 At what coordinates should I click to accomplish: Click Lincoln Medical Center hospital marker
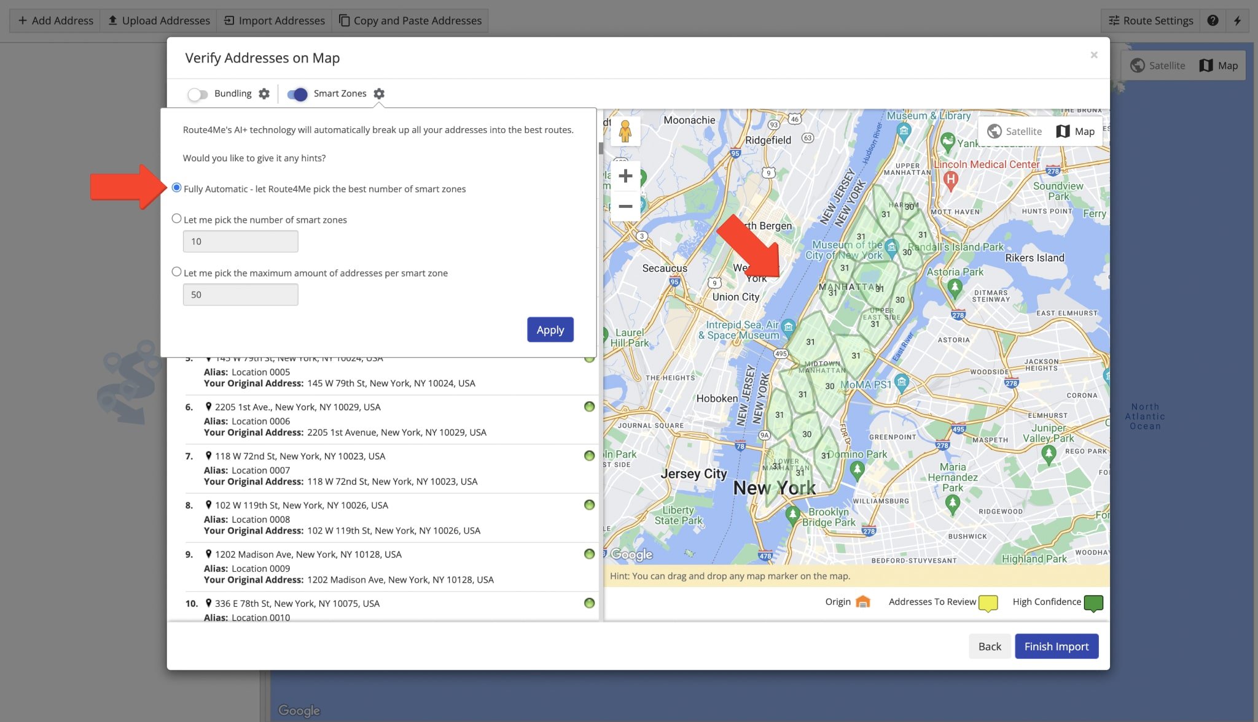point(950,181)
